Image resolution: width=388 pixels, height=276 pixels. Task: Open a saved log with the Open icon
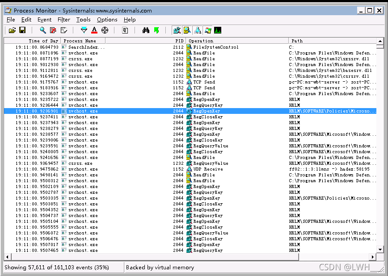[12, 30]
